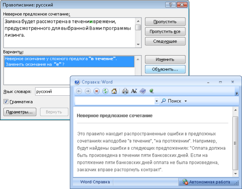
Task: Open Help toolbar options arrow
Action: (x=237, y=93)
